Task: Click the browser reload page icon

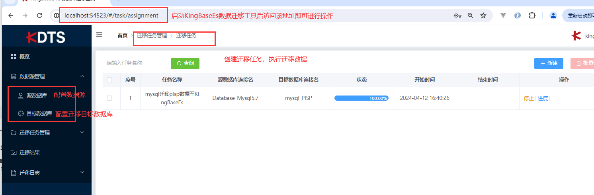Action: (x=39, y=16)
